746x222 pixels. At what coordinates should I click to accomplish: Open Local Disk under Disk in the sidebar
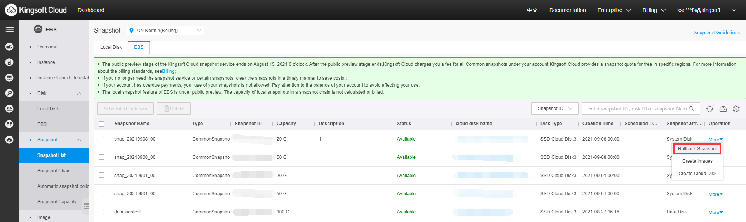[48, 109]
